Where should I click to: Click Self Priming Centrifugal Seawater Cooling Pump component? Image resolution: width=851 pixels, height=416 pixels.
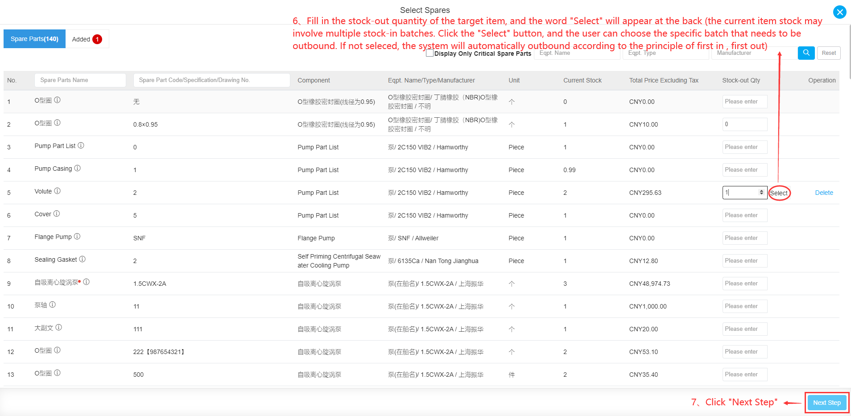[339, 261]
